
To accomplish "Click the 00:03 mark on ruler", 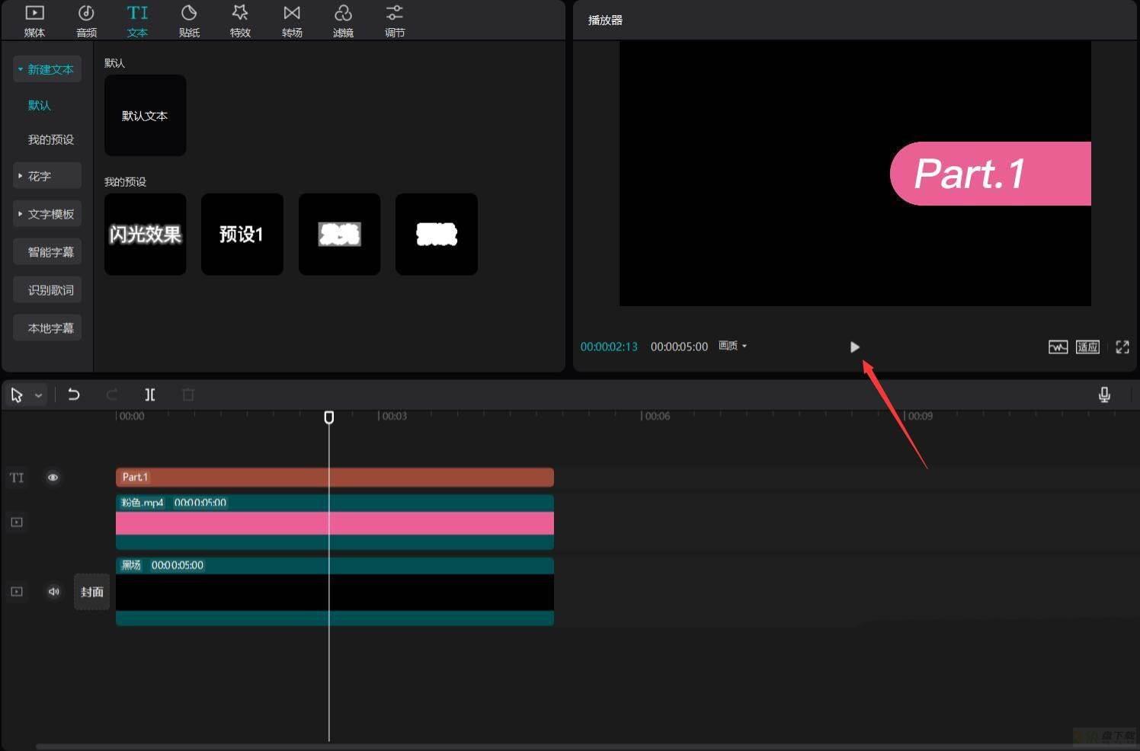I will [394, 416].
